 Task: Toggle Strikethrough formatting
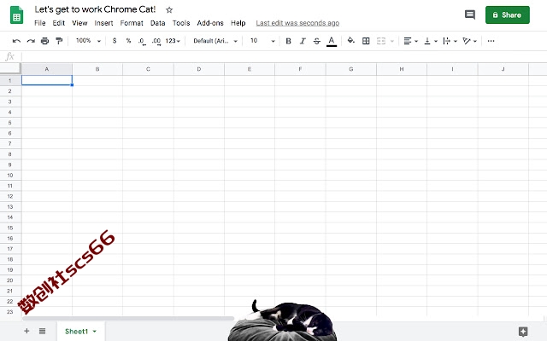[x=317, y=41]
